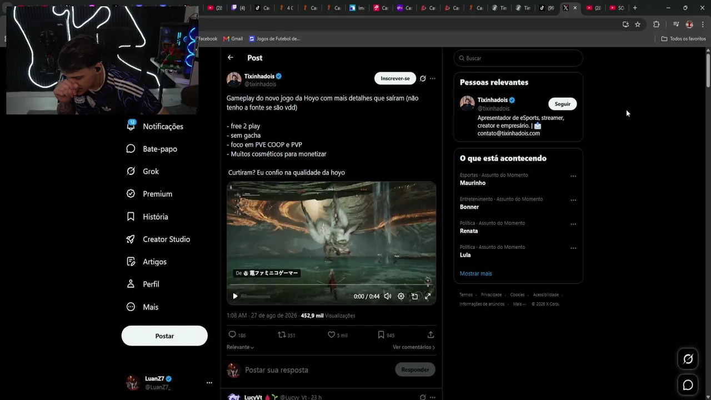Close the active X tab
Screen dimensions: 711x400
[575, 8]
